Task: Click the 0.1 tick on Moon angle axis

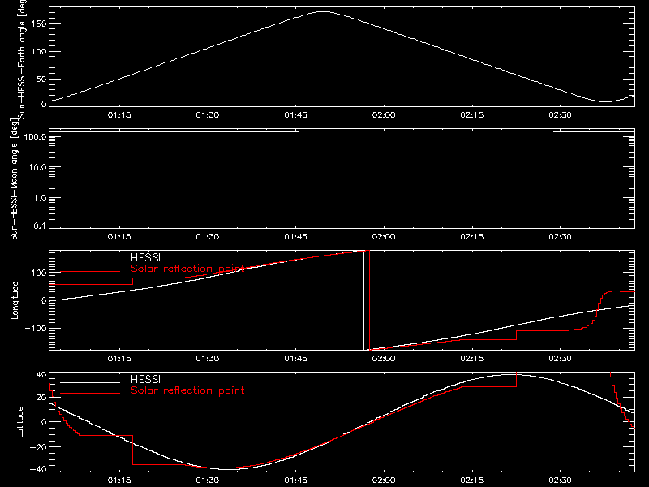Action: click(40, 226)
